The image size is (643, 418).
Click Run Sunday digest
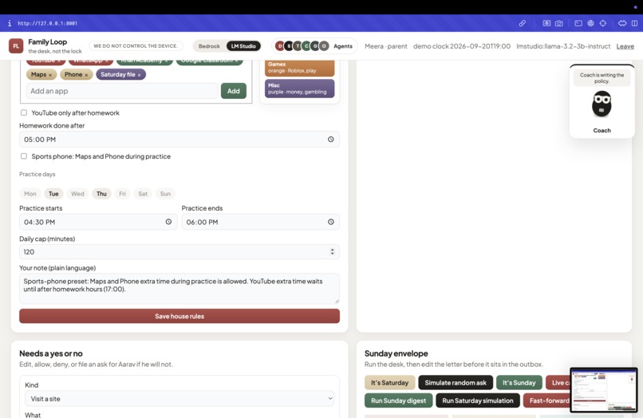coord(398,400)
